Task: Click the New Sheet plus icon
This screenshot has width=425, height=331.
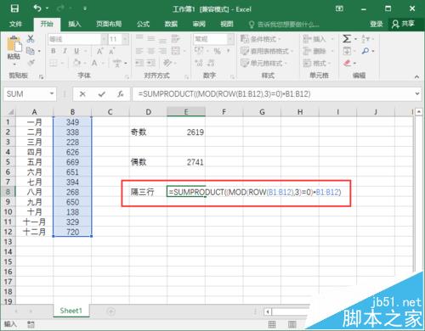Action: pos(110,311)
